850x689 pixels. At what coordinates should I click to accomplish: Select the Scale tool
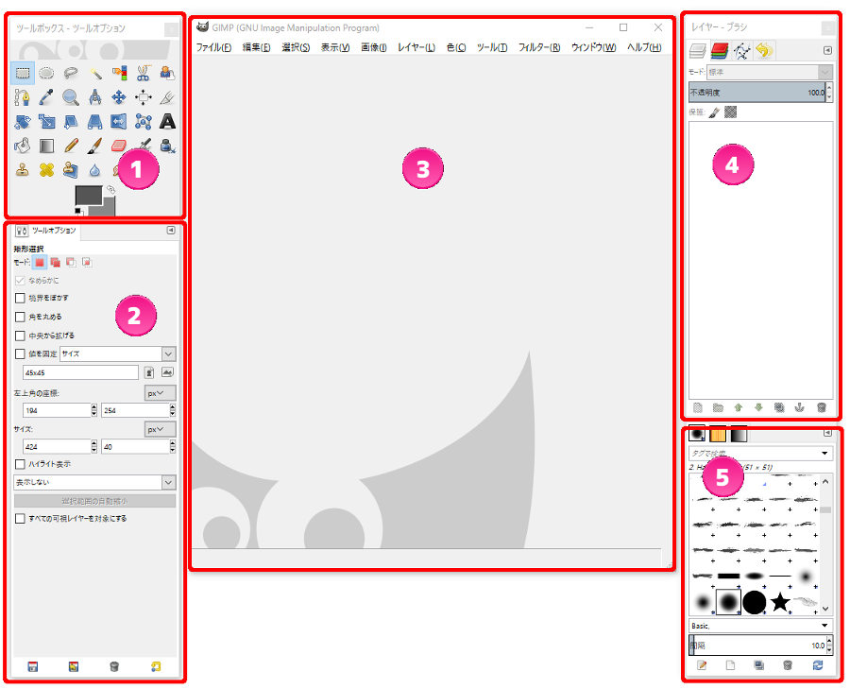[46, 122]
